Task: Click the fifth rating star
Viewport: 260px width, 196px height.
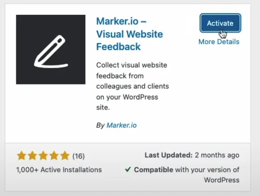Action: pos(65,156)
